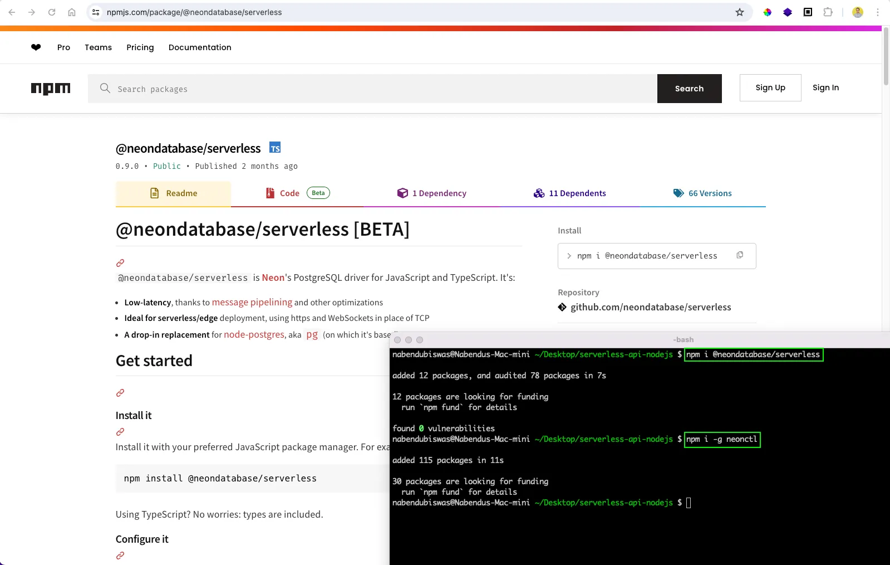890x565 pixels.
Task: Open browser home page icon
Action: point(72,12)
